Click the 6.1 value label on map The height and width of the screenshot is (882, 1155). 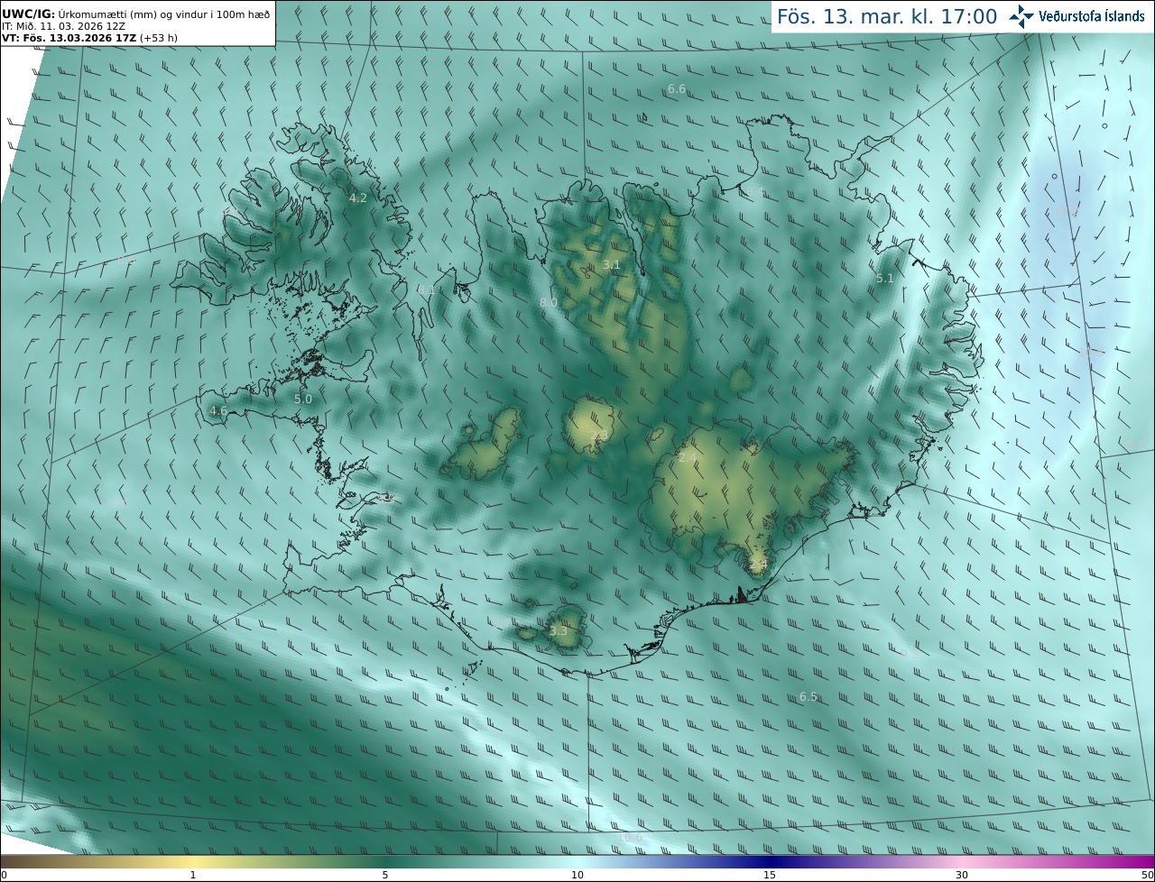[426, 290]
